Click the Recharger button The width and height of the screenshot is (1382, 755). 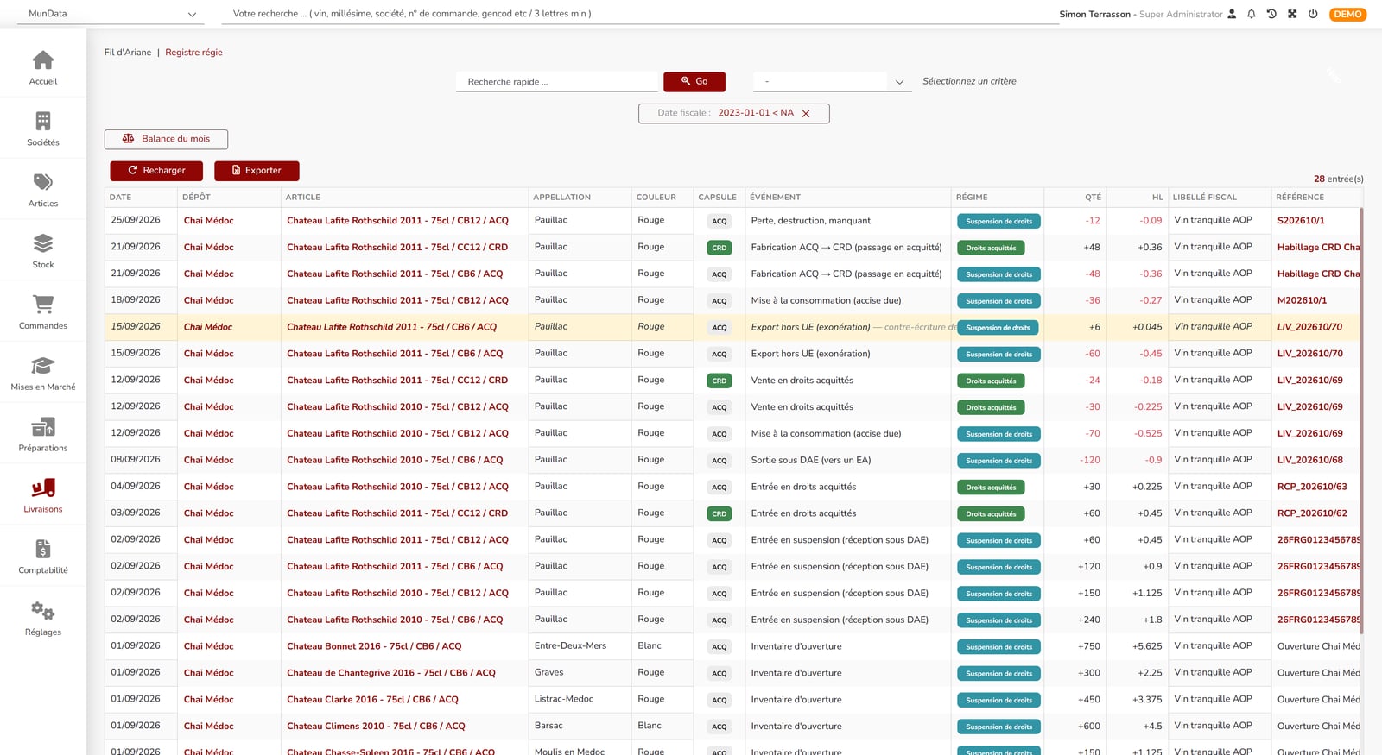[x=156, y=171]
